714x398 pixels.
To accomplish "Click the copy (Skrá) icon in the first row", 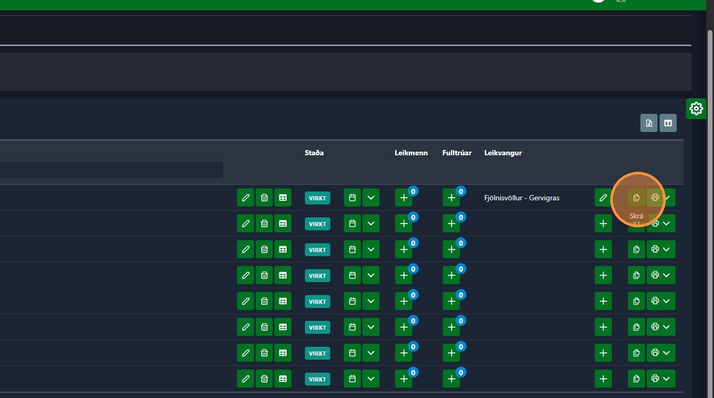I will pyautogui.click(x=636, y=198).
